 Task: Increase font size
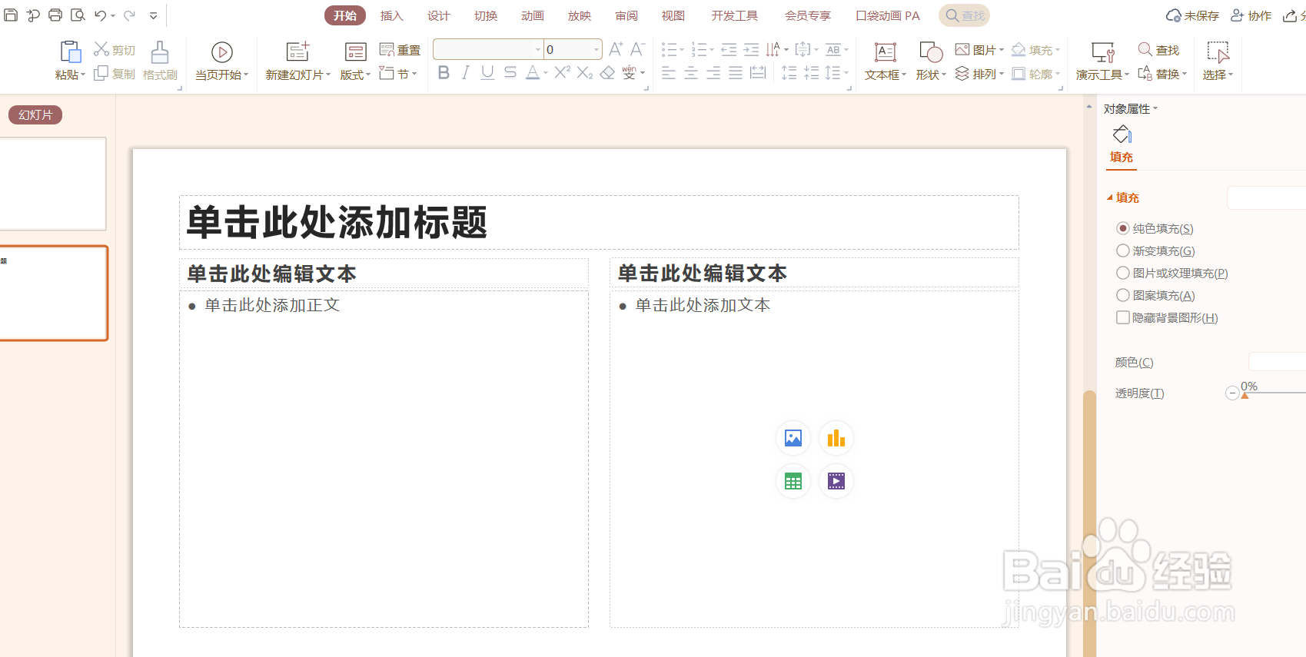pos(616,49)
